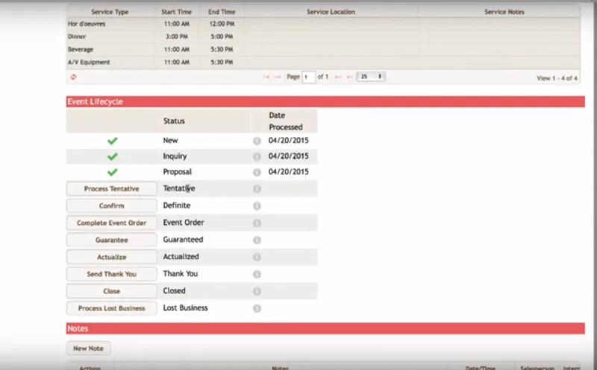Screen dimensions: 597x370
Task: Click the New Note button
Action: 88,348
